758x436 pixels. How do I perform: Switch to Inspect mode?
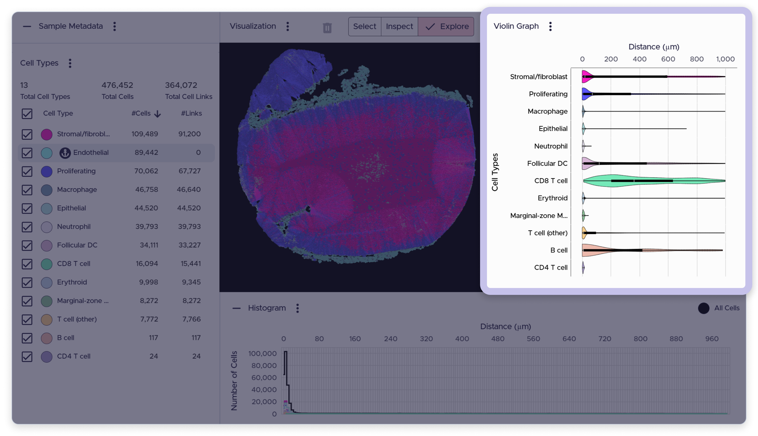click(399, 27)
